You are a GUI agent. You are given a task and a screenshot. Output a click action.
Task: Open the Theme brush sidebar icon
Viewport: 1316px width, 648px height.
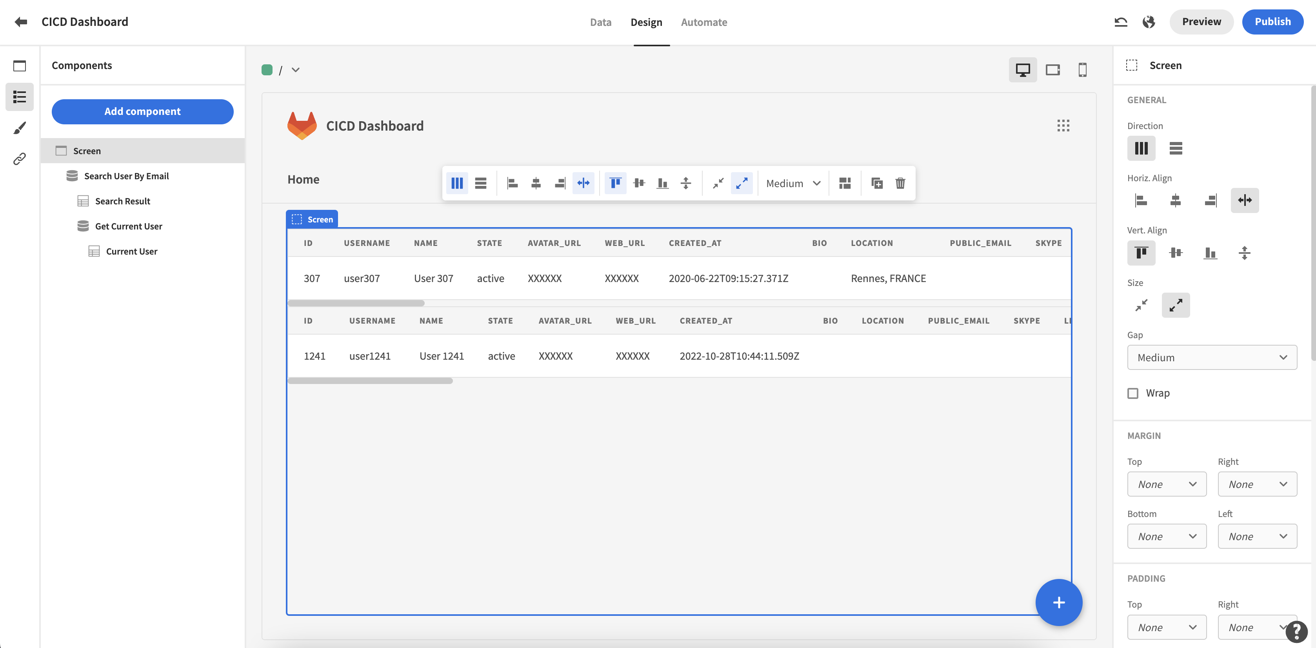click(20, 128)
